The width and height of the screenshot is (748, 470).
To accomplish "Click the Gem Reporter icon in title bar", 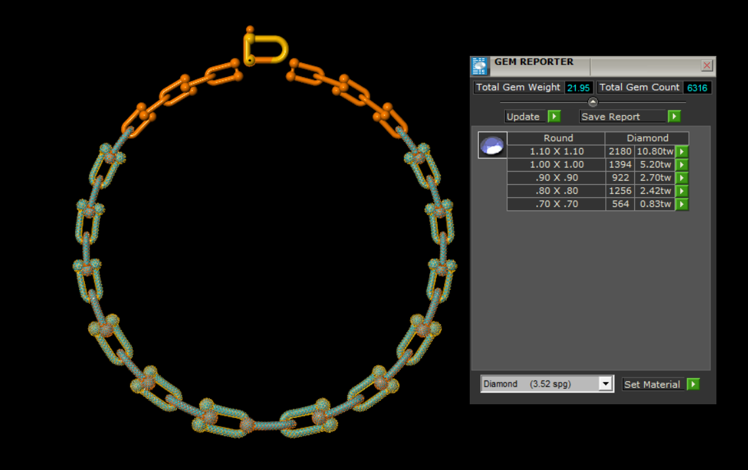I will [x=480, y=66].
